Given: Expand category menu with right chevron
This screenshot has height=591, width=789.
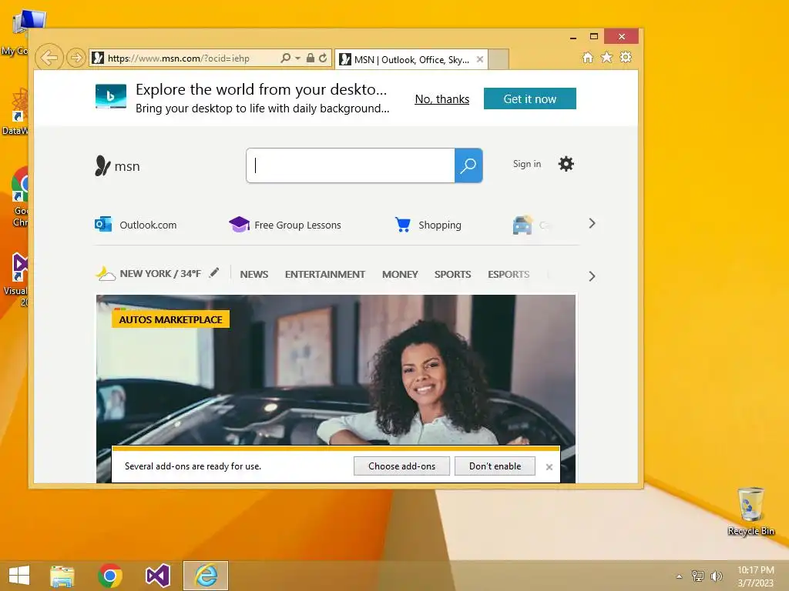Looking at the screenshot, I should 592,276.
